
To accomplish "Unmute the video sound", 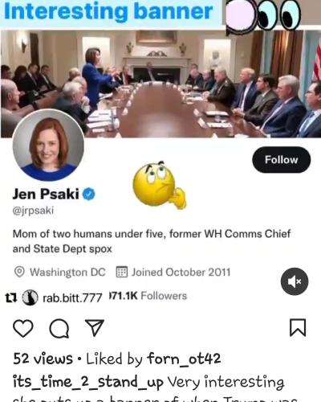I will click(x=295, y=281).
